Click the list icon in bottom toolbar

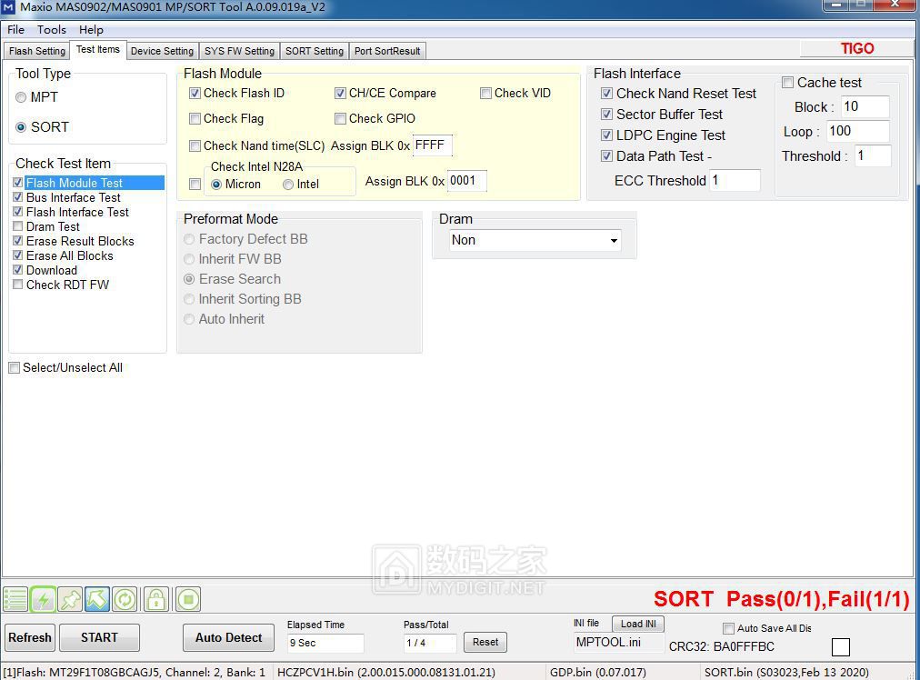tap(15, 599)
